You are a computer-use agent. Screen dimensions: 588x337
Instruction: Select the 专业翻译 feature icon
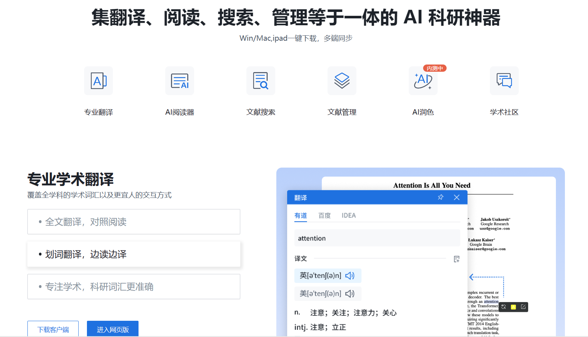(x=98, y=81)
